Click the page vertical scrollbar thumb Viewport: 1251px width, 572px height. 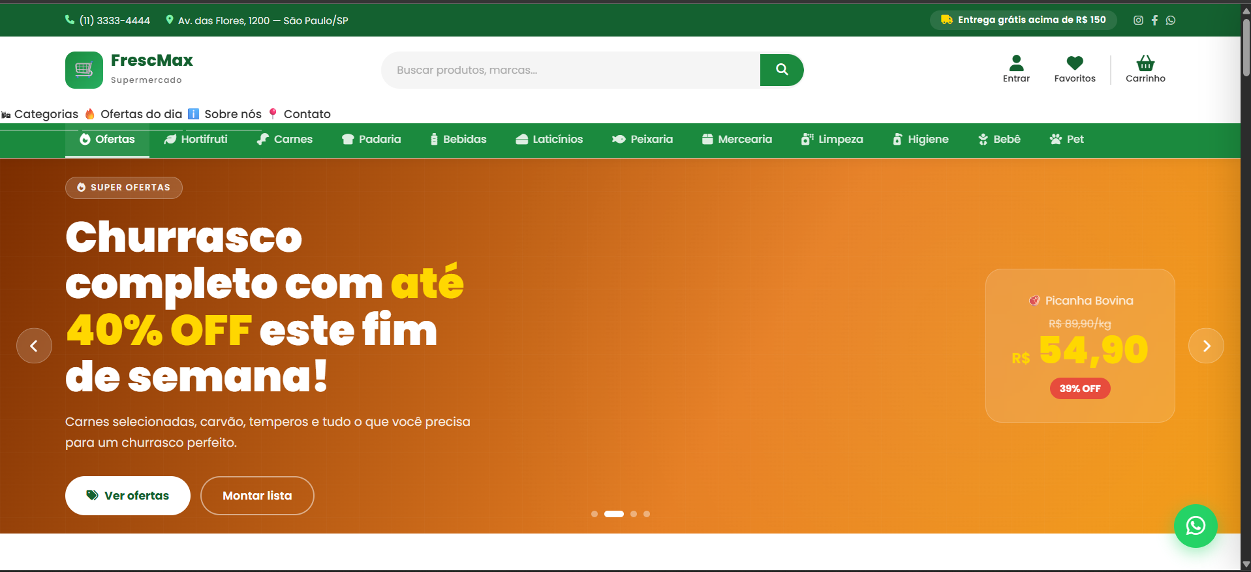pyautogui.click(x=1246, y=47)
